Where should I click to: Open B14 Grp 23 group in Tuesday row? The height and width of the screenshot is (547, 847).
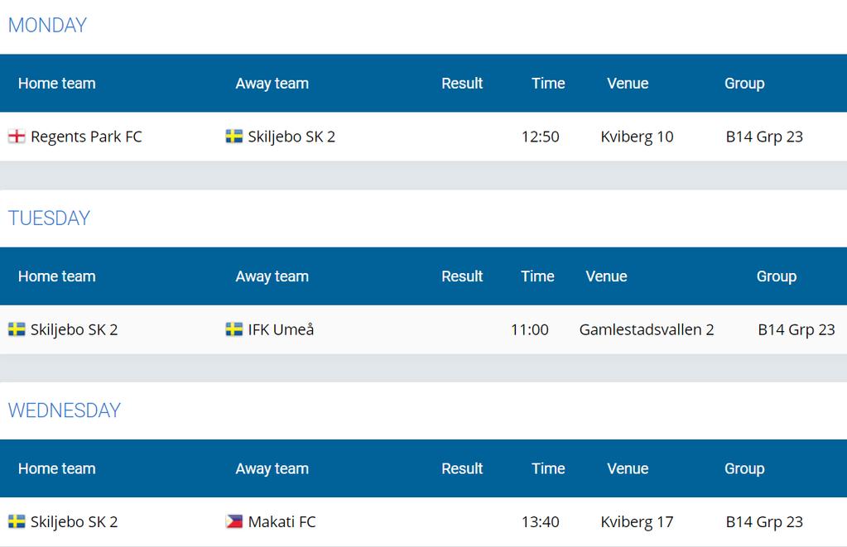[x=796, y=329]
